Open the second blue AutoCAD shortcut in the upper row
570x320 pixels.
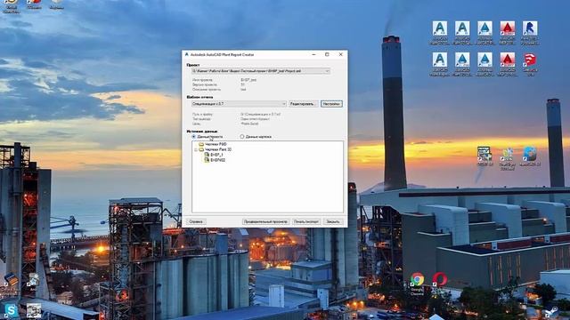(462, 33)
